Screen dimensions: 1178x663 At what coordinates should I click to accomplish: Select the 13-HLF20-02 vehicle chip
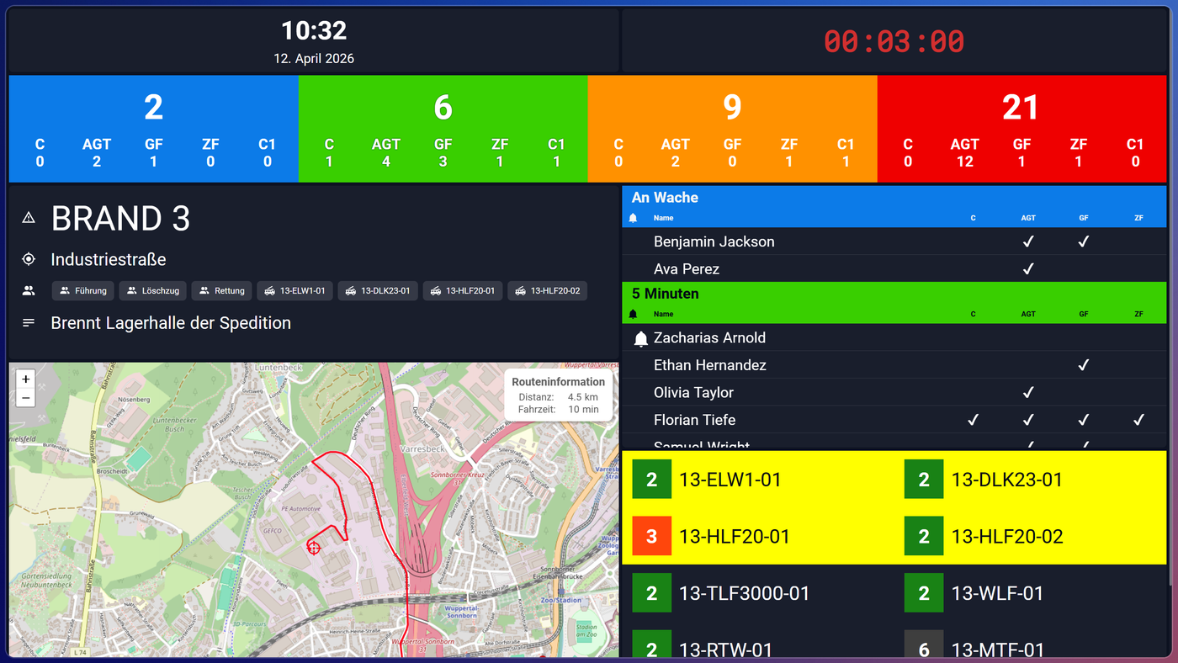pos(548,291)
